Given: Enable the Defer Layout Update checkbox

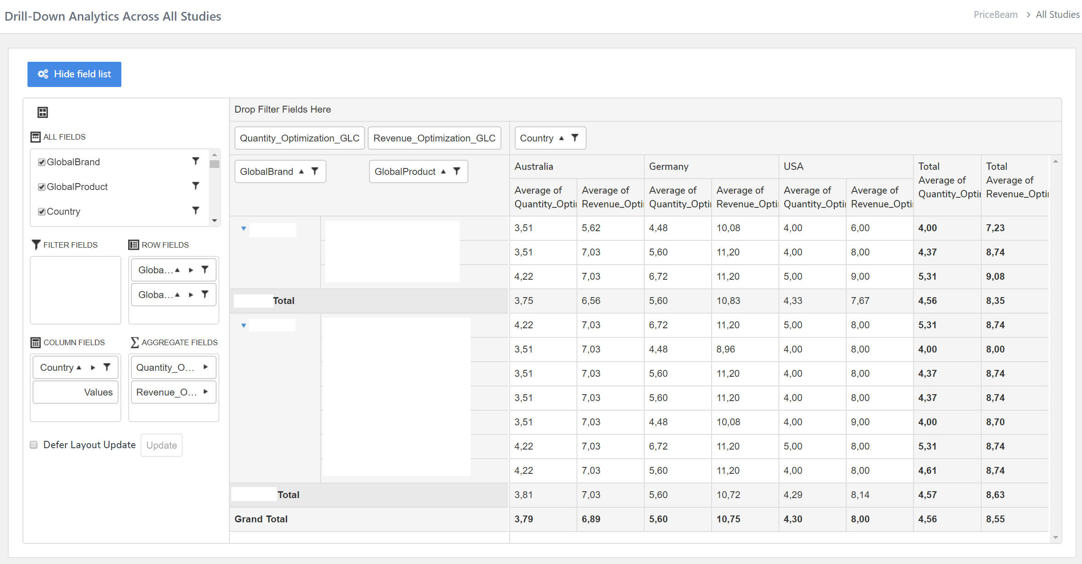Looking at the screenshot, I should click(34, 445).
